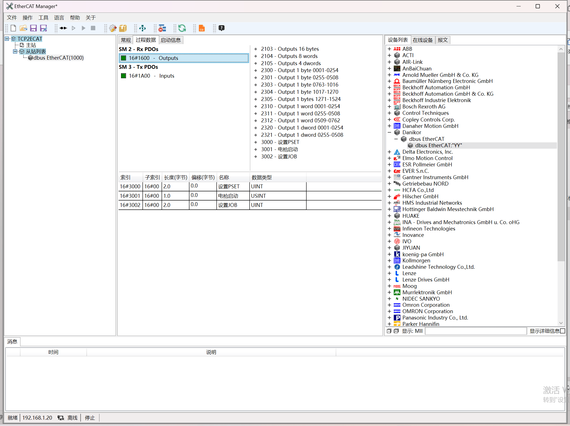Switch to the 启动信息 tab
Screen dimensions: 570x426
coord(171,40)
